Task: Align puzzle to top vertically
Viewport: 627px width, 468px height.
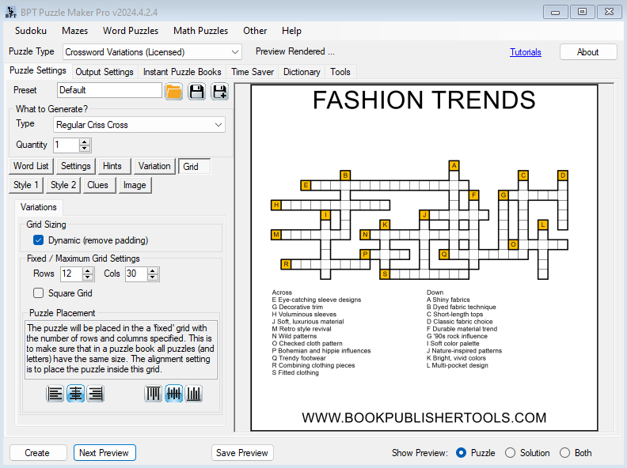Action: [154, 394]
